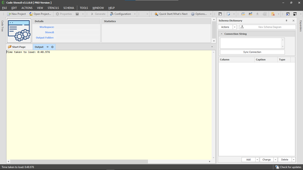Collapse the Connection String section

point(222,34)
